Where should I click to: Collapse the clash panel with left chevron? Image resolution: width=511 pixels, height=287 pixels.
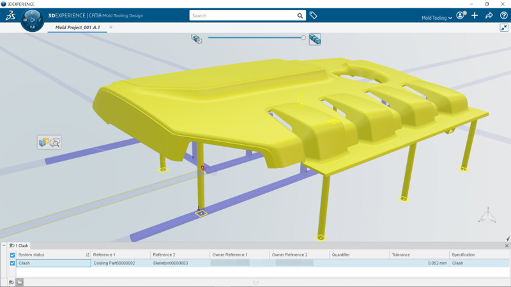(x=4, y=246)
